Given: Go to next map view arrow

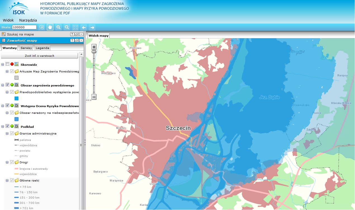Looking at the screenshot, I should [92, 27].
